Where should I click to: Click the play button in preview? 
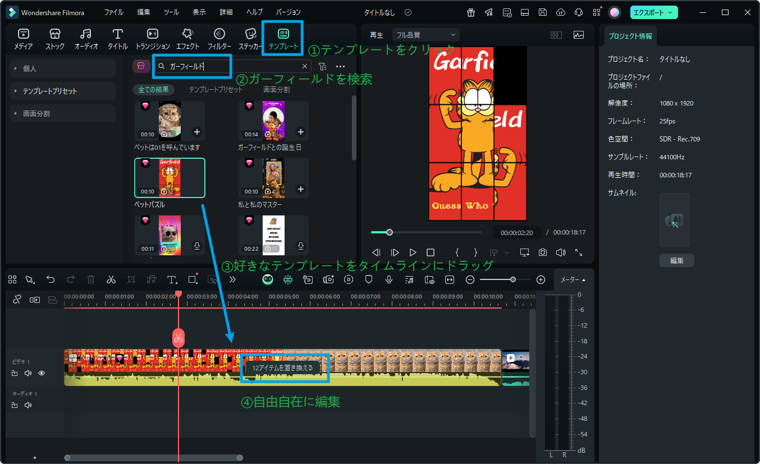point(413,252)
